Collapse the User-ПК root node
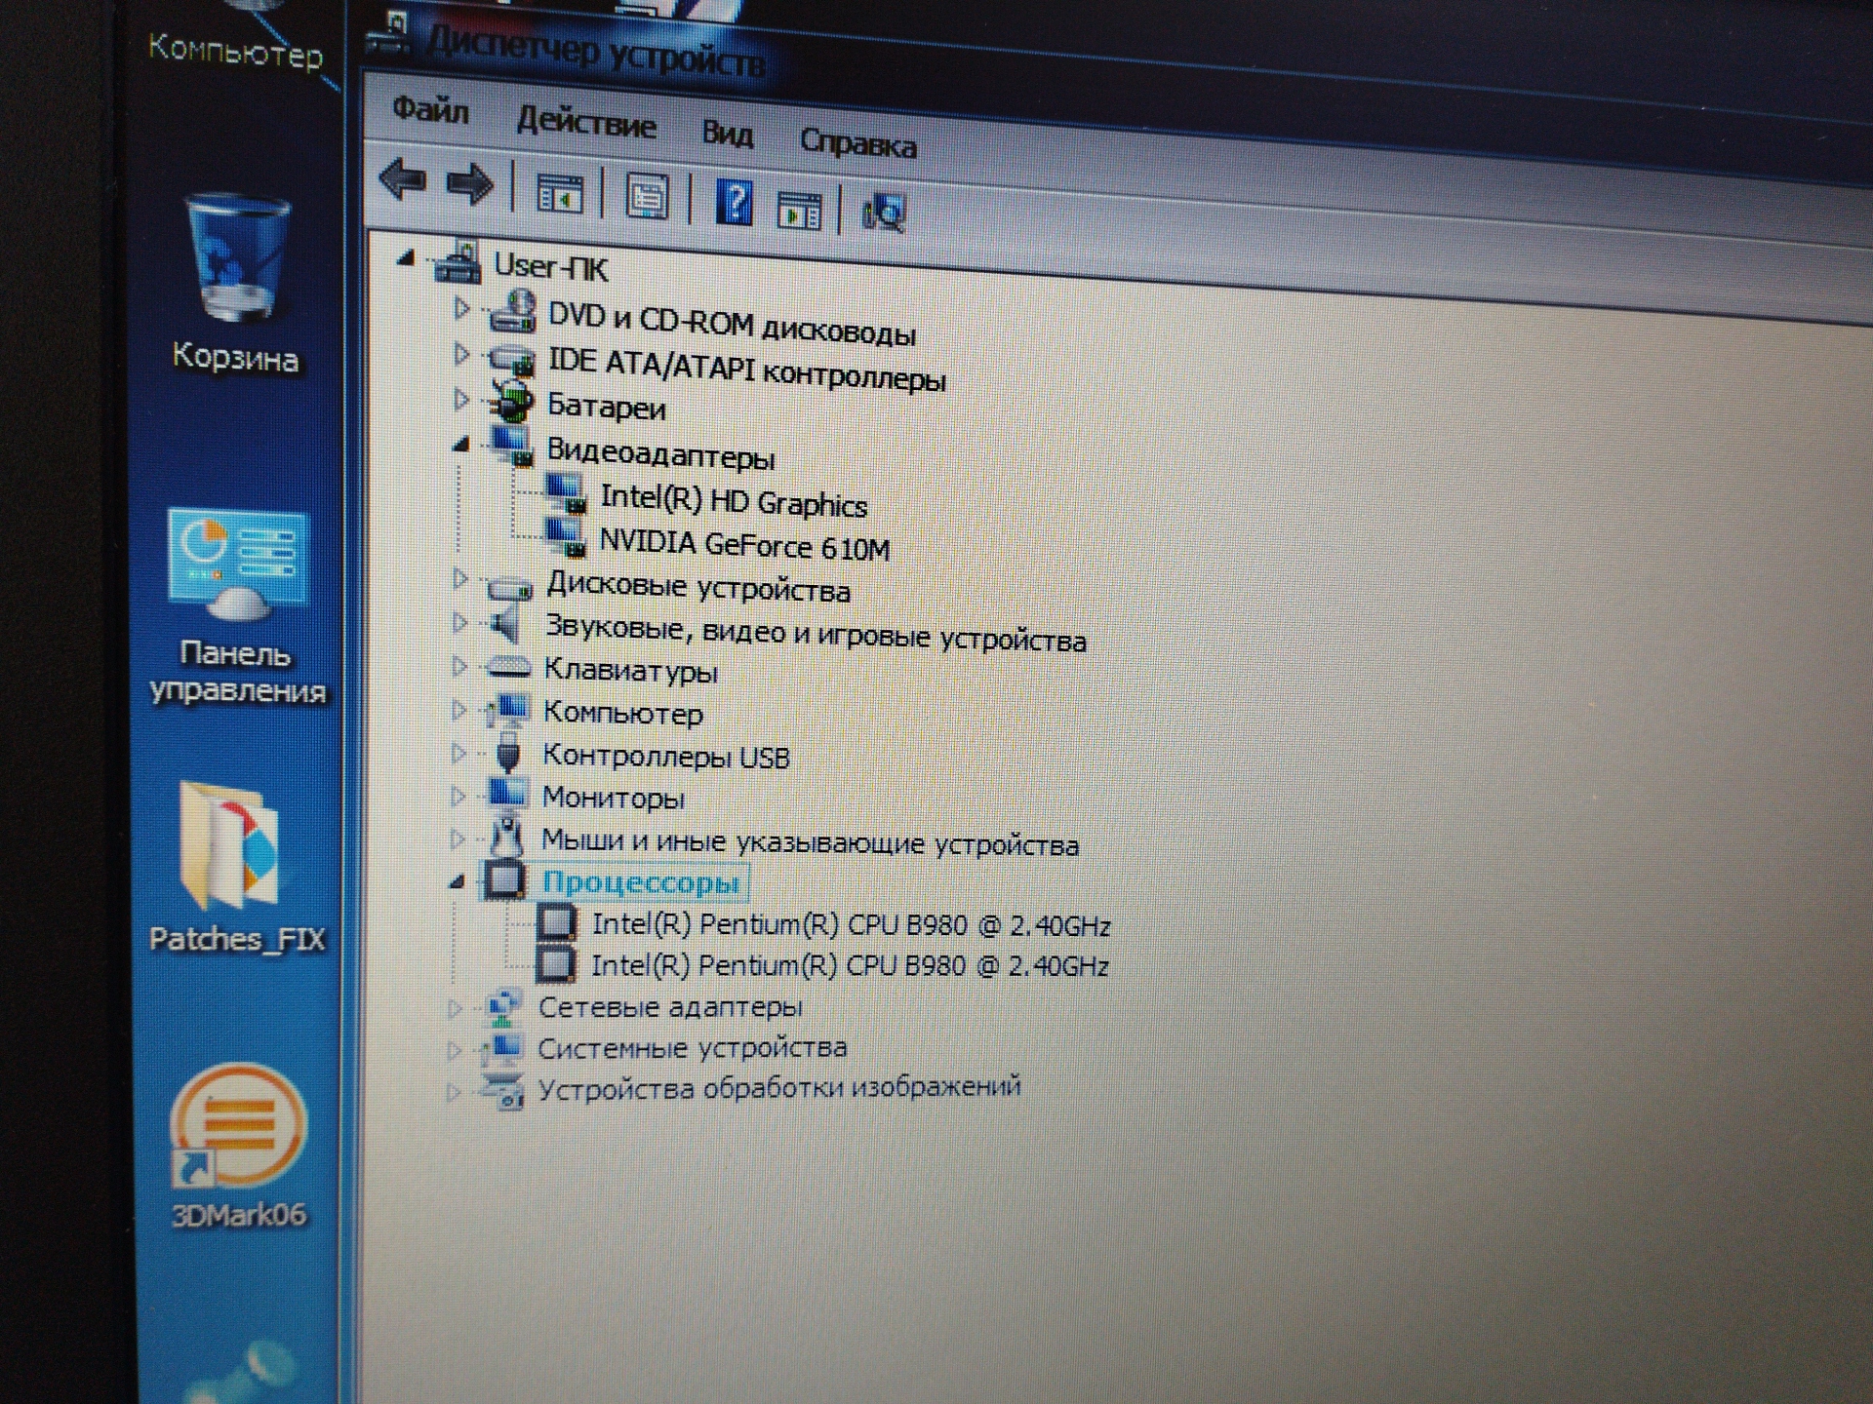 (405, 258)
